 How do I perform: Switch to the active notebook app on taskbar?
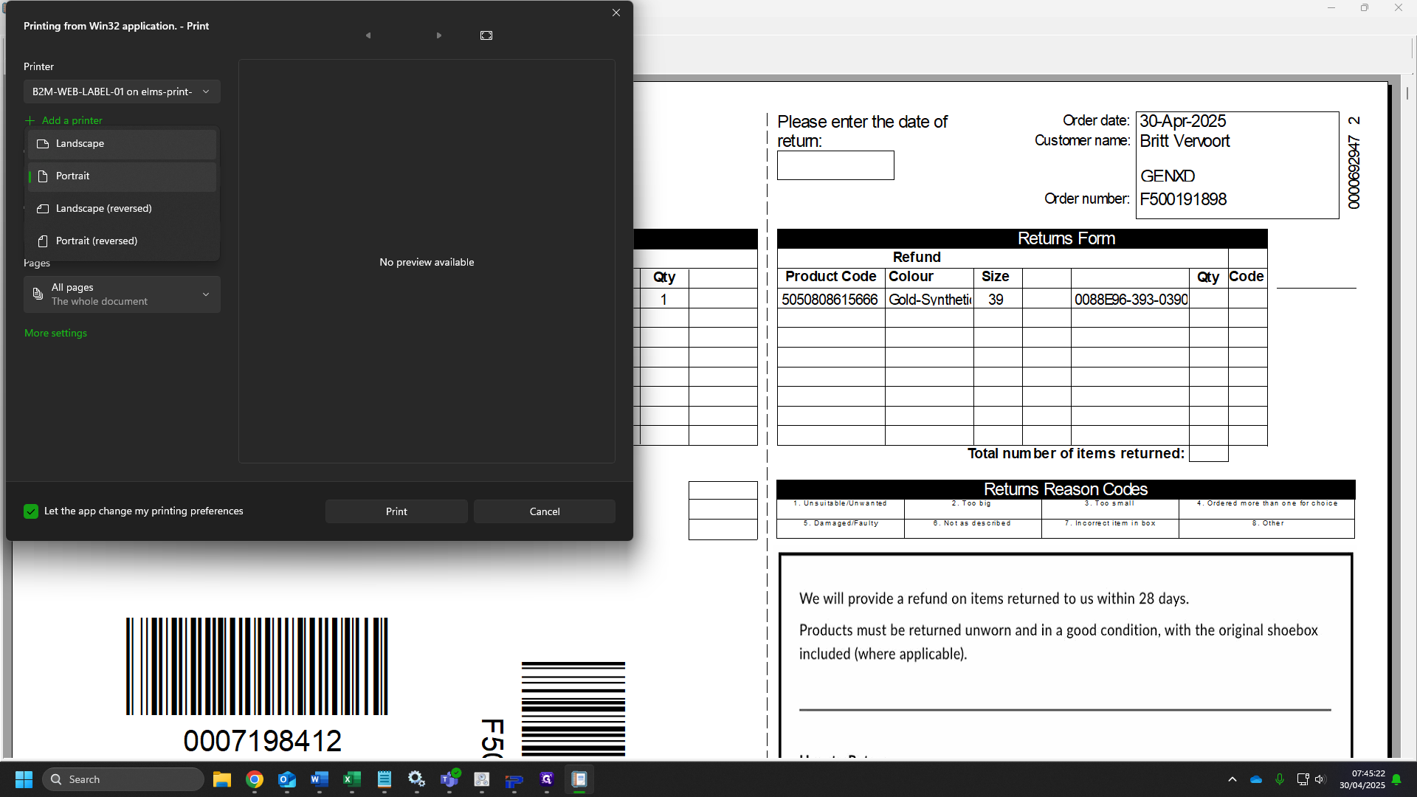pyautogui.click(x=579, y=779)
